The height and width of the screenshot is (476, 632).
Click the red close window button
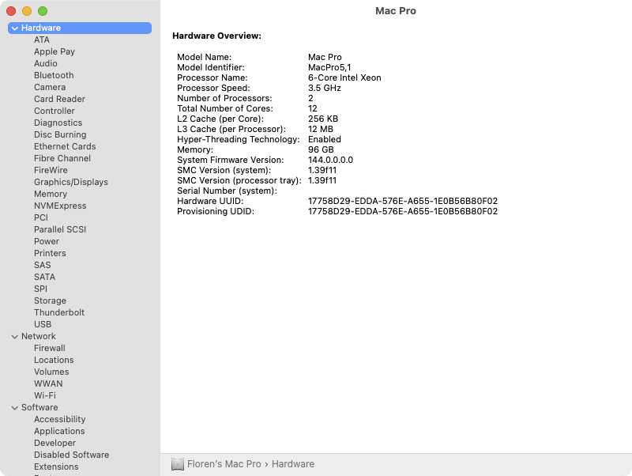pyautogui.click(x=11, y=11)
